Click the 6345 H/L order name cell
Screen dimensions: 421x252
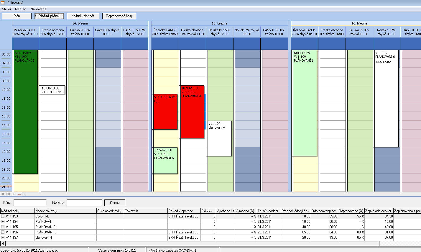click(x=65, y=216)
